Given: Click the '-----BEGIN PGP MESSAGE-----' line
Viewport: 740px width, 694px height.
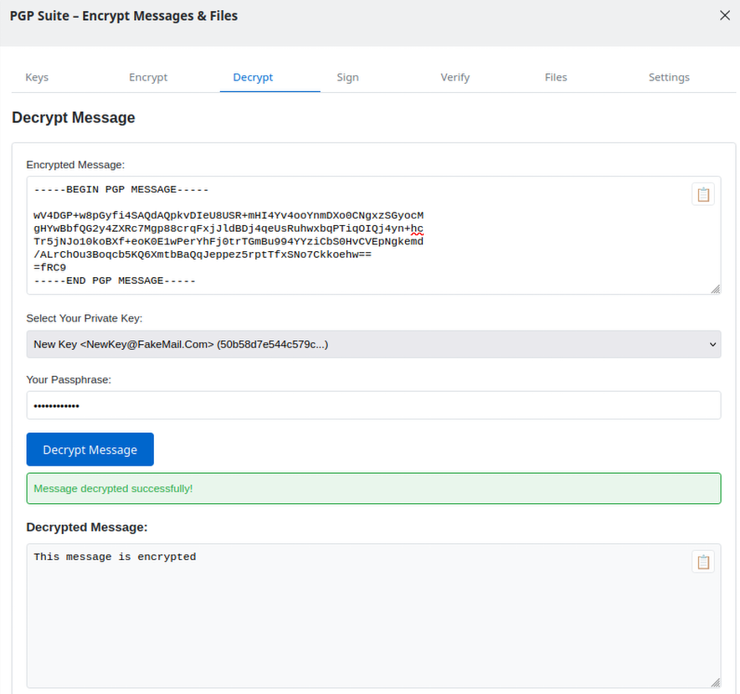Looking at the screenshot, I should 121,189.
